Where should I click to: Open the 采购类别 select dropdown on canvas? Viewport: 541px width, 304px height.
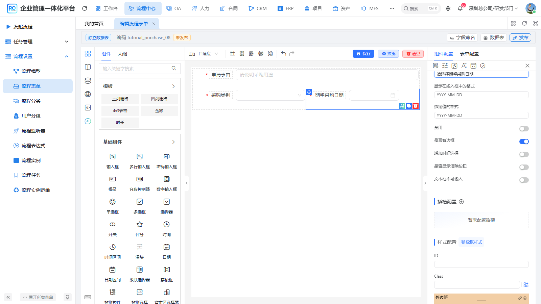[x=270, y=95]
